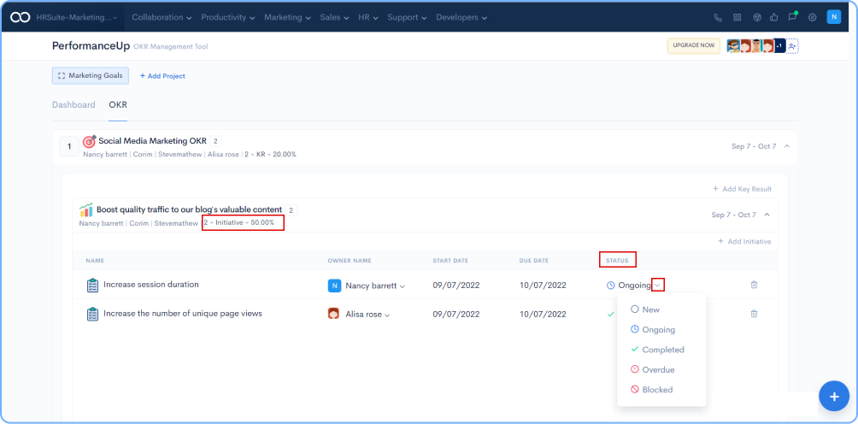The height and width of the screenshot is (424, 858).
Task: Open the Nancy barrett owner dropdown
Action: (x=403, y=286)
